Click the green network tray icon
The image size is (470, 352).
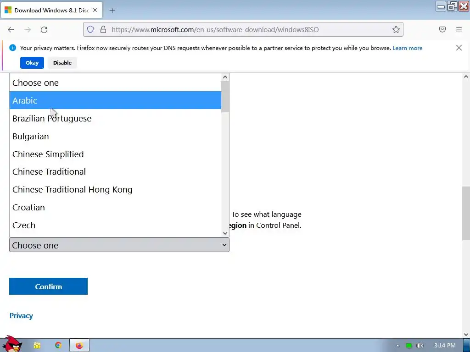click(408, 346)
